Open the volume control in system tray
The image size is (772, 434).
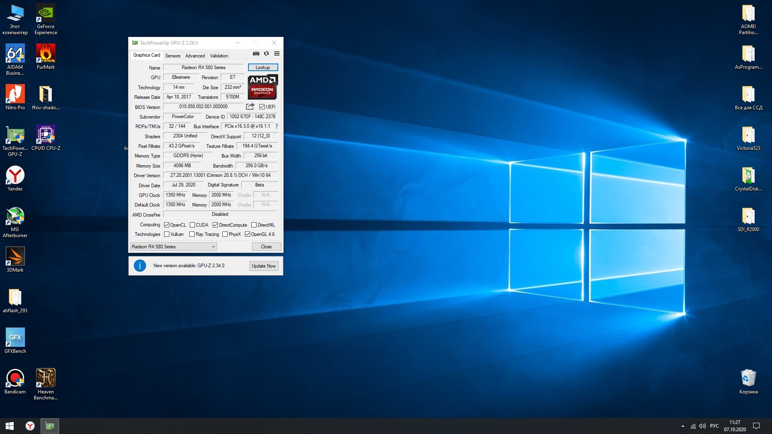(702, 426)
